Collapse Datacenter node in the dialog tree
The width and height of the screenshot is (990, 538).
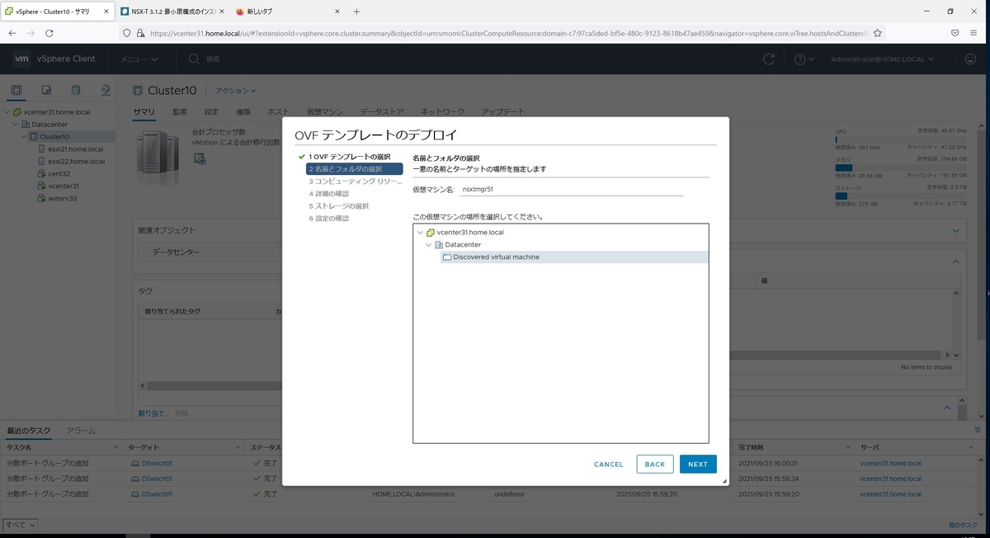[429, 245]
